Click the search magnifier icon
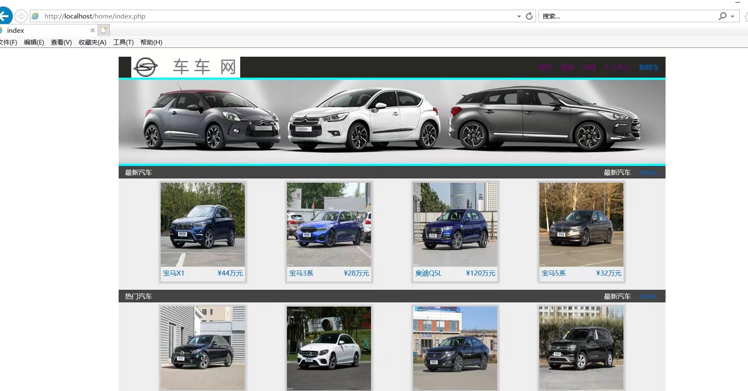748x391 pixels. (x=722, y=16)
